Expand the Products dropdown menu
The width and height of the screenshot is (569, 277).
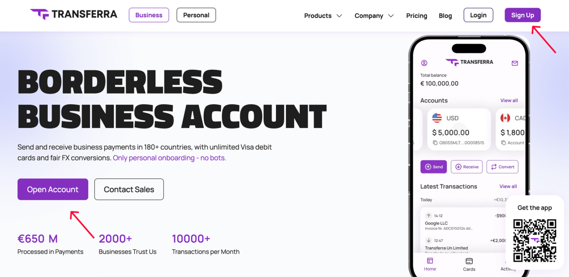(x=323, y=16)
